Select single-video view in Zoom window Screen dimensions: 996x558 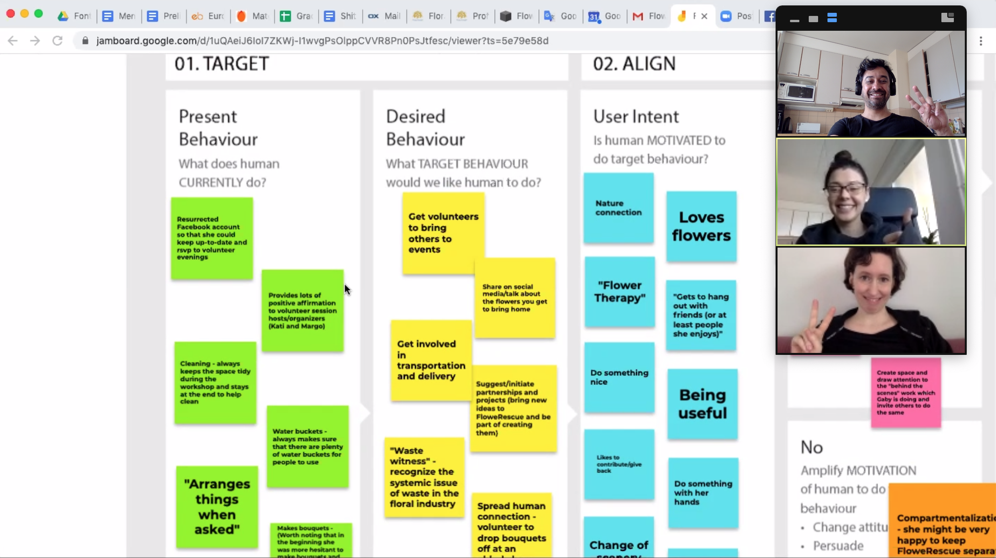tap(813, 18)
